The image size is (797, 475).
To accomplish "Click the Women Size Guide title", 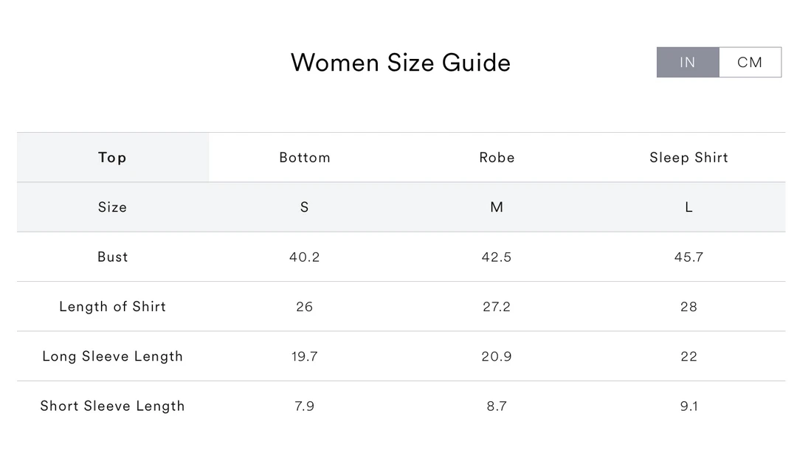I will tap(401, 63).
